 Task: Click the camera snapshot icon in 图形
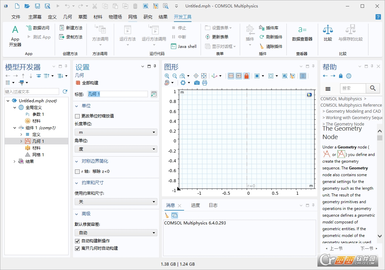click(x=197, y=83)
